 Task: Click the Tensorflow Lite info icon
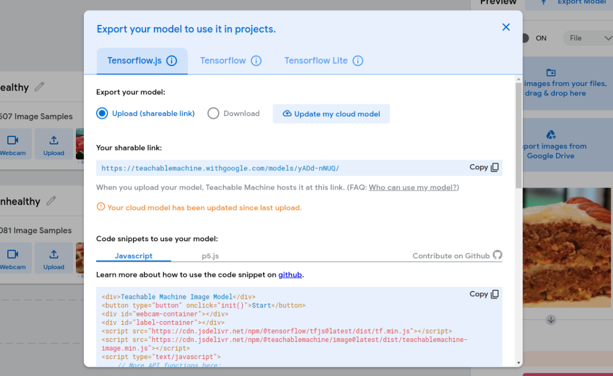358,61
